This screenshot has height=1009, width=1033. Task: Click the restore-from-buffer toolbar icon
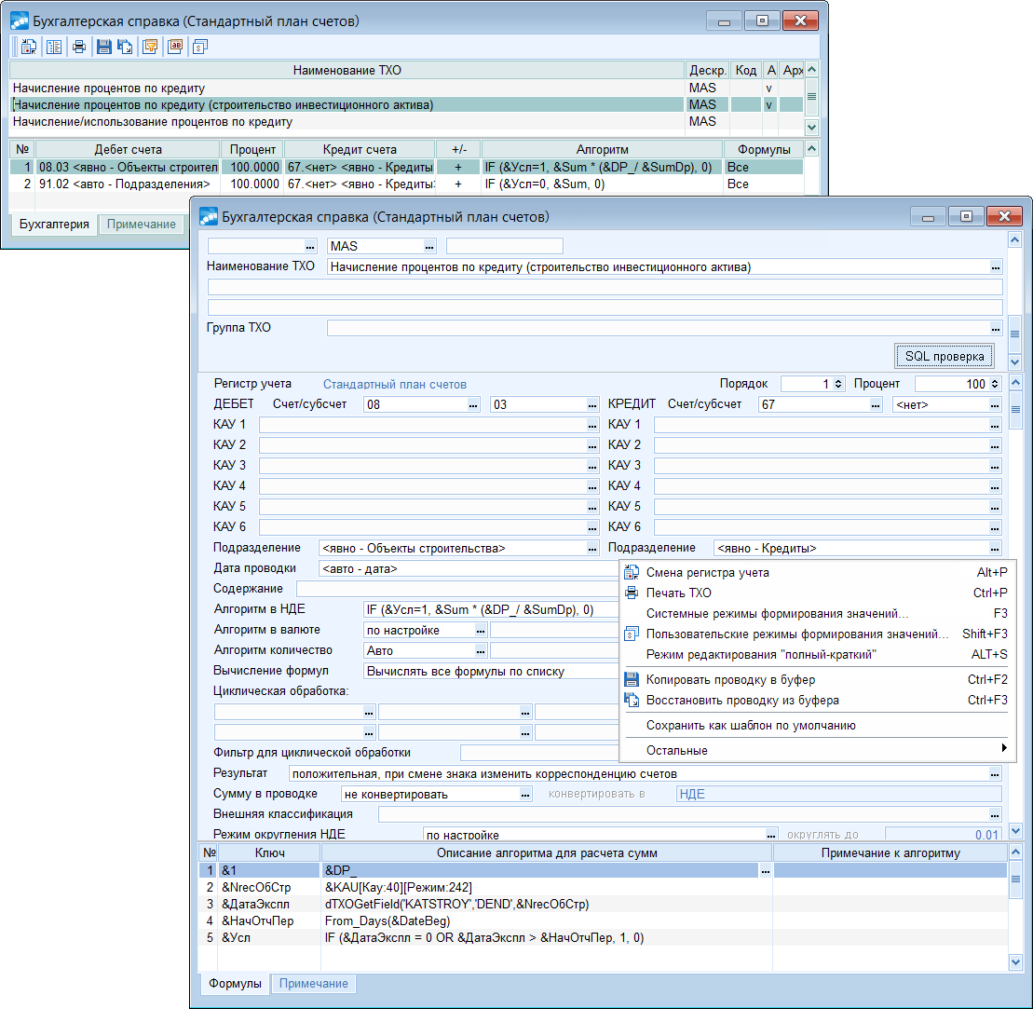[125, 47]
